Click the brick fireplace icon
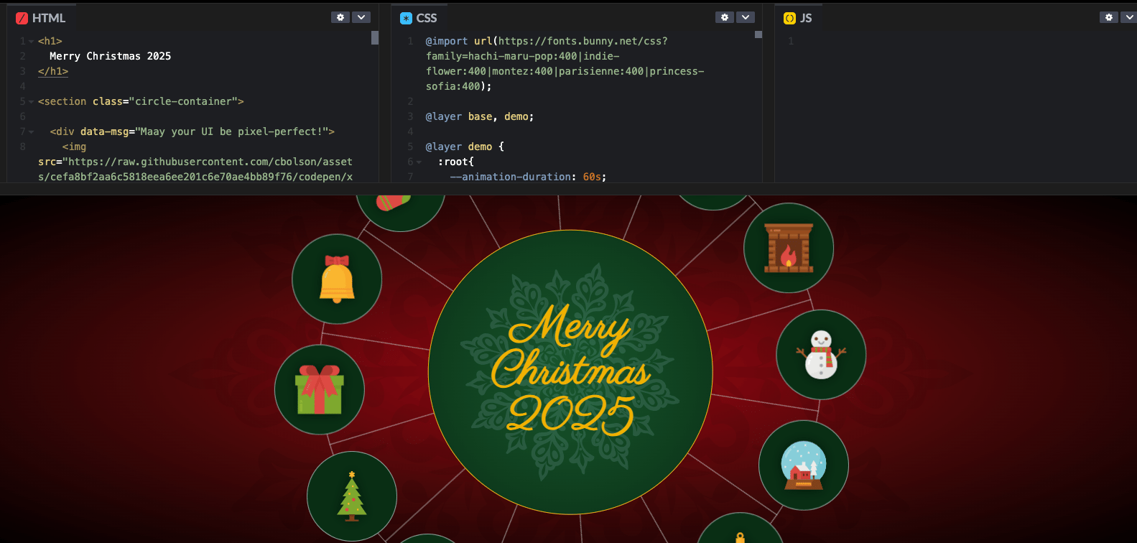 789,248
